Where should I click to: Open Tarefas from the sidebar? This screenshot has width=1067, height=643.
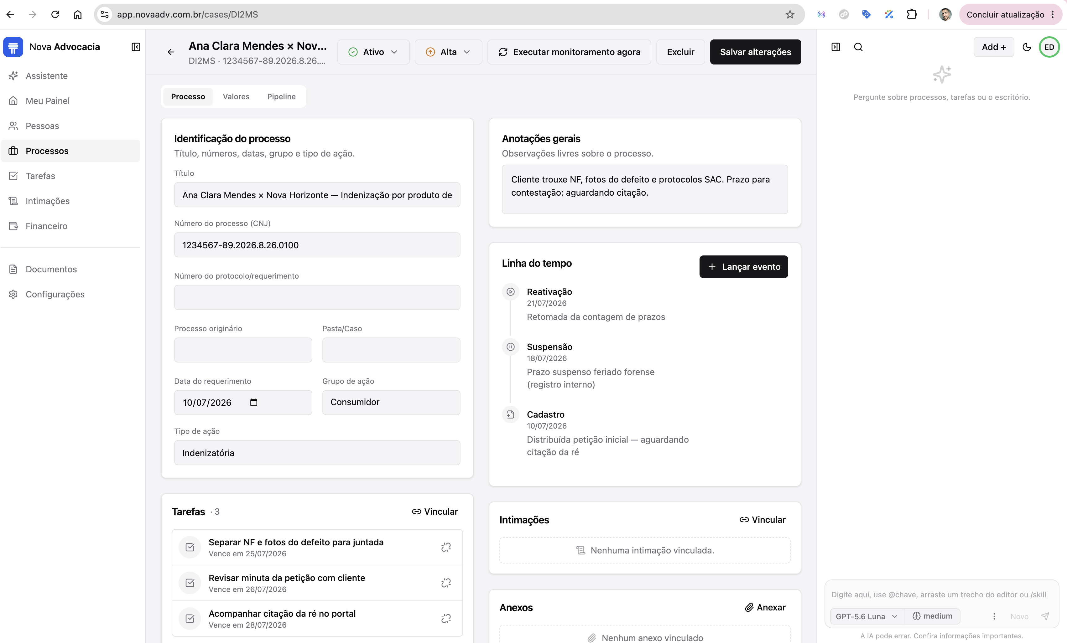point(70,176)
